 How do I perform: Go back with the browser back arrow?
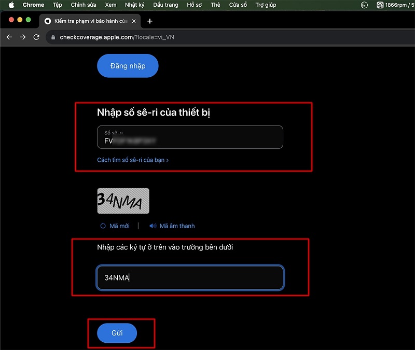[9, 37]
